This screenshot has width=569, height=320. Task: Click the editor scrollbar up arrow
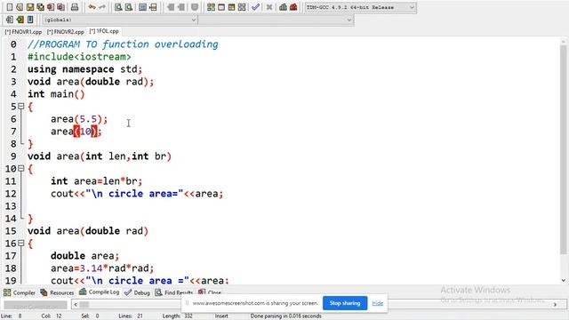(563, 41)
